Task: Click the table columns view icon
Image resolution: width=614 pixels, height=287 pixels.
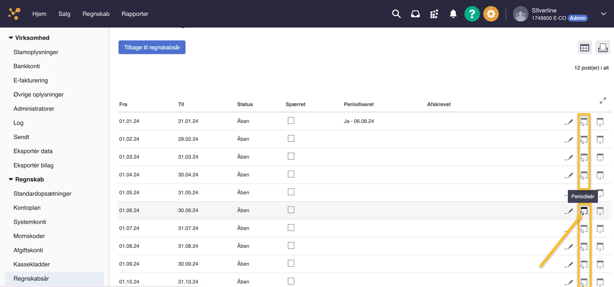Action: point(584,48)
